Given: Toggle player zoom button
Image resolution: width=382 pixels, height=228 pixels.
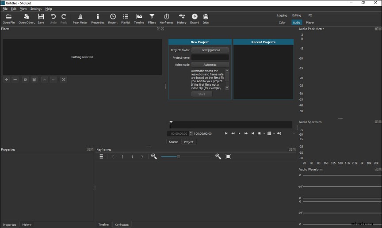Looking at the screenshot, I should click(259, 133).
